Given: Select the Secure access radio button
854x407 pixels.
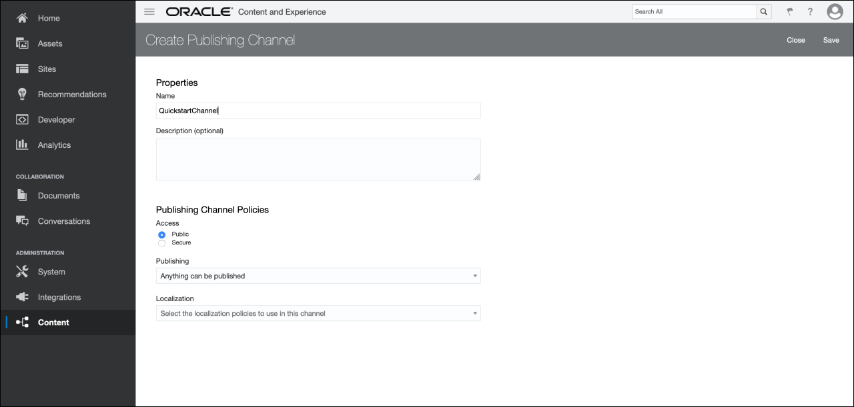Looking at the screenshot, I should click(161, 243).
